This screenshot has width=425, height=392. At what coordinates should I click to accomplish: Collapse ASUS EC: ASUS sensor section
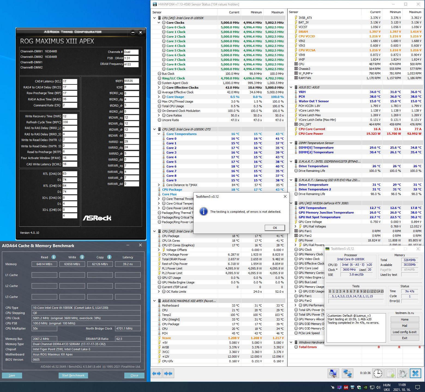click(291, 87)
